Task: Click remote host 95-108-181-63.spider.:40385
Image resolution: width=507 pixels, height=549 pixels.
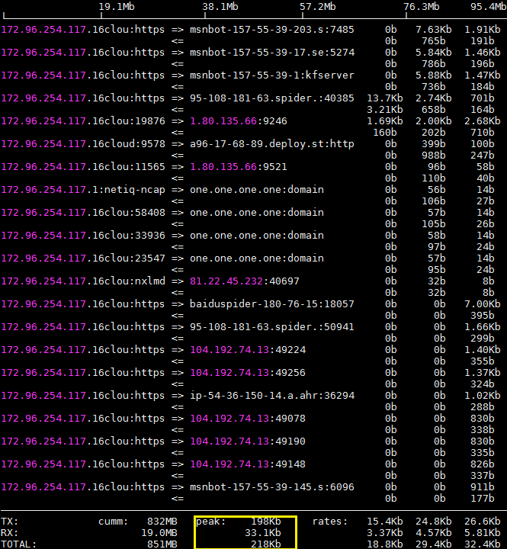Action: [x=271, y=98]
